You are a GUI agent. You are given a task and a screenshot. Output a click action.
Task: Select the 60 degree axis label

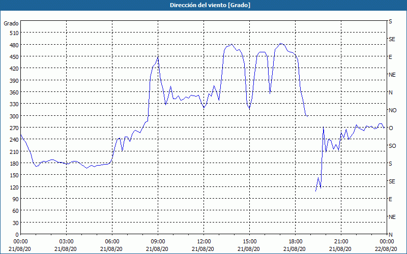pos(16,211)
